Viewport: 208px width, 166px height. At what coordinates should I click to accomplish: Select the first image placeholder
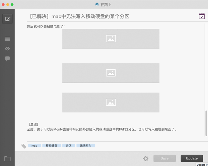111,39
